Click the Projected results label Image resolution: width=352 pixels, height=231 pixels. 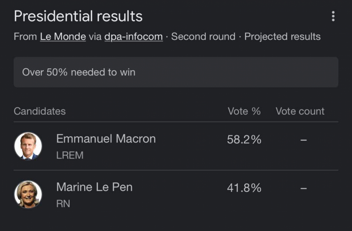(282, 37)
